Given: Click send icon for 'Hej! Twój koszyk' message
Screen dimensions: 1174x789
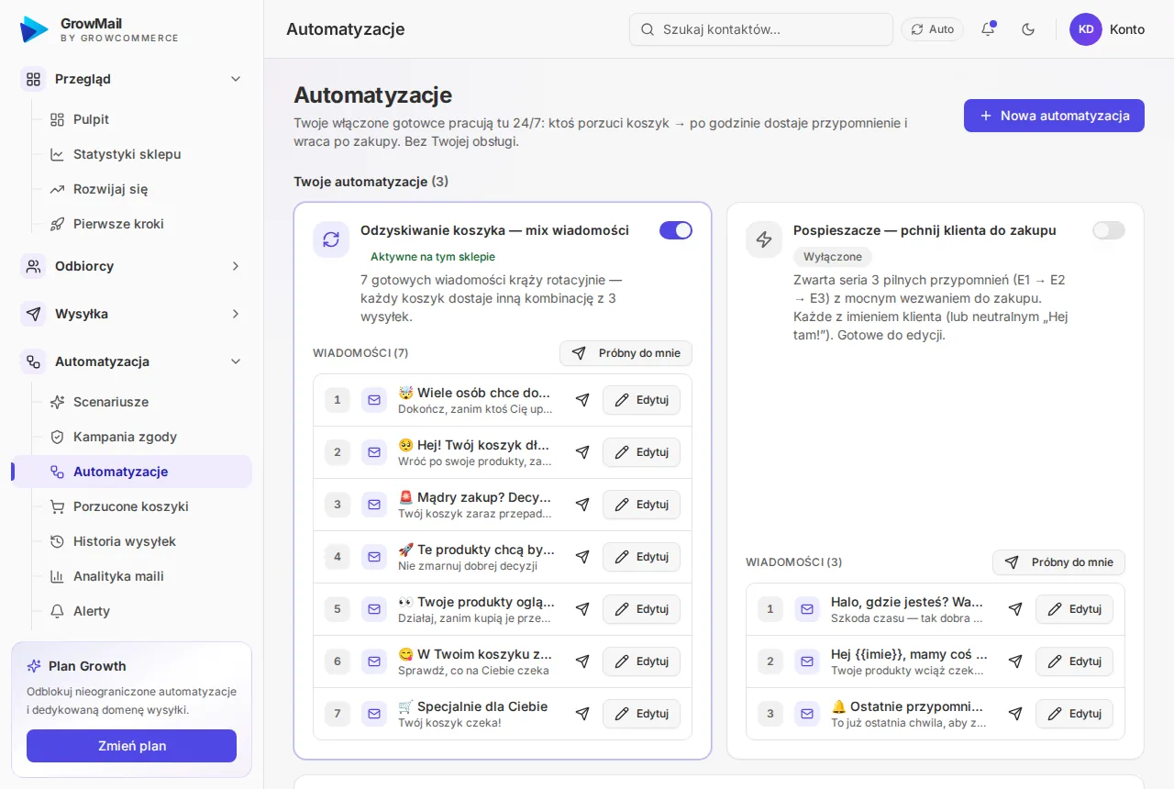Looking at the screenshot, I should click(x=582, y=452).
